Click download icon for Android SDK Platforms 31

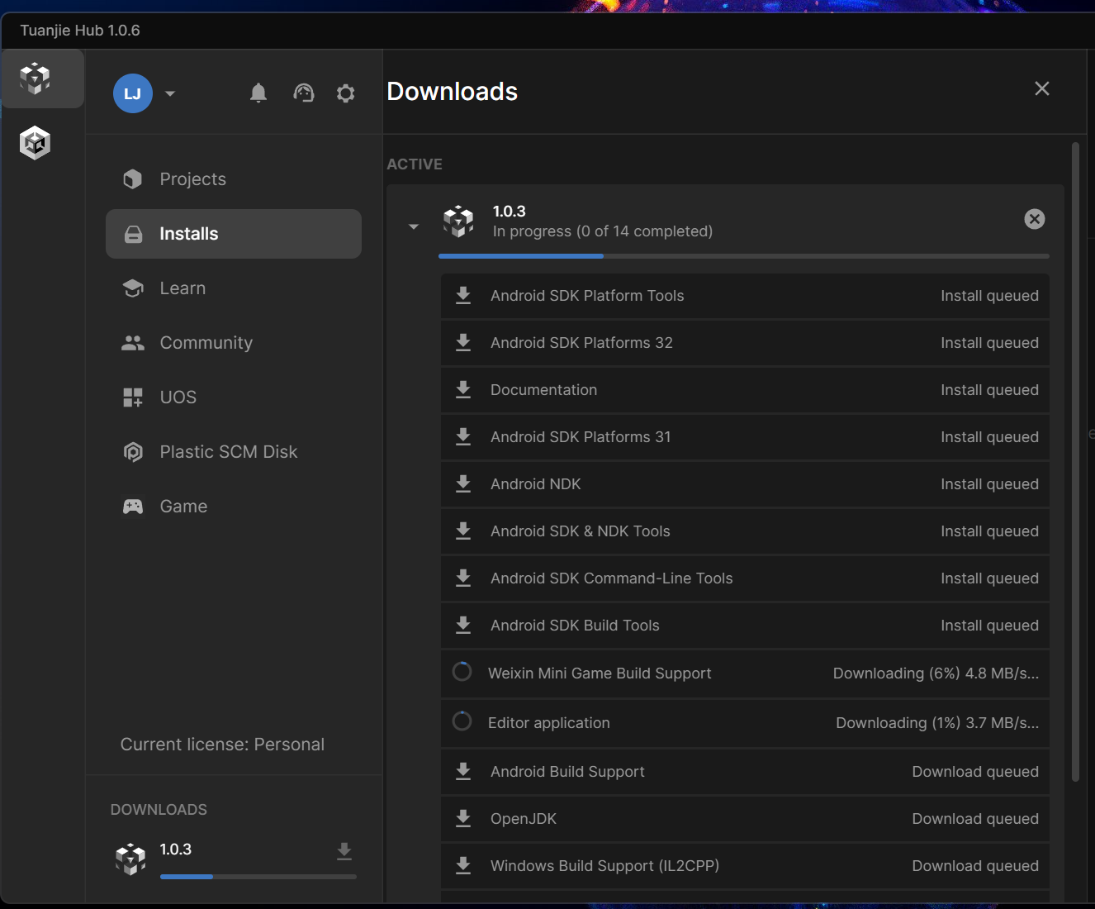pyautogui.click(x=463, y=437)
